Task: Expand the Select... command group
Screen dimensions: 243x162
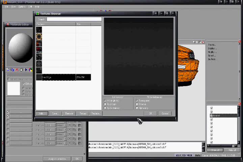Action: pyautogui.click(x=212, y=55)
